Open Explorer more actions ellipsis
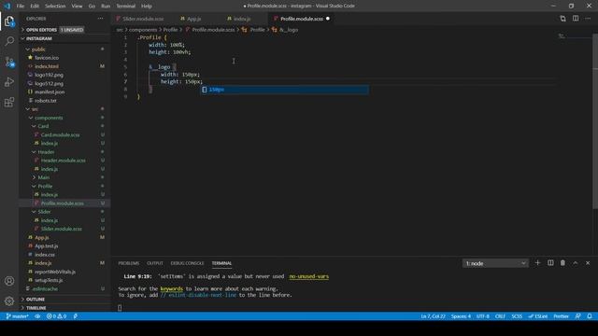The width and height of the screenshot is (598, 336). pyautogui.click(x=100, y=19)
